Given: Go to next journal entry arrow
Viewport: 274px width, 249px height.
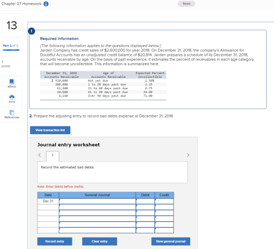Looking at the screenshot, I should tap(188, 155).
